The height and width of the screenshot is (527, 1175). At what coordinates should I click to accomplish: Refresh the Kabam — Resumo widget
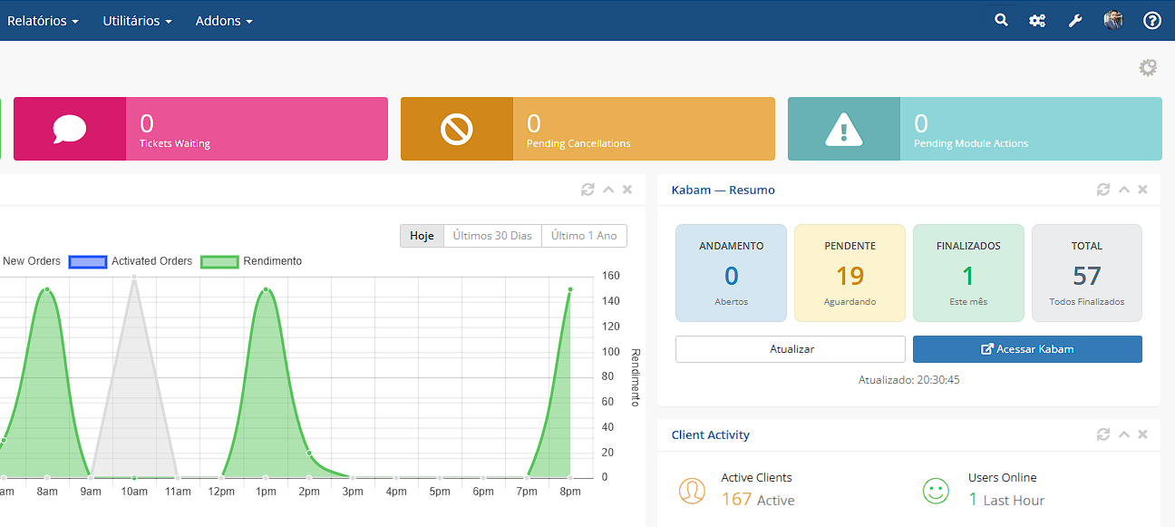pyautogui.click(x=1103, y=190)
